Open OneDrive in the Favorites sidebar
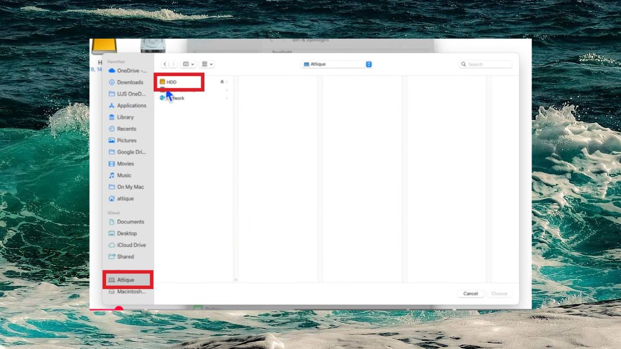 coord(127,71)
